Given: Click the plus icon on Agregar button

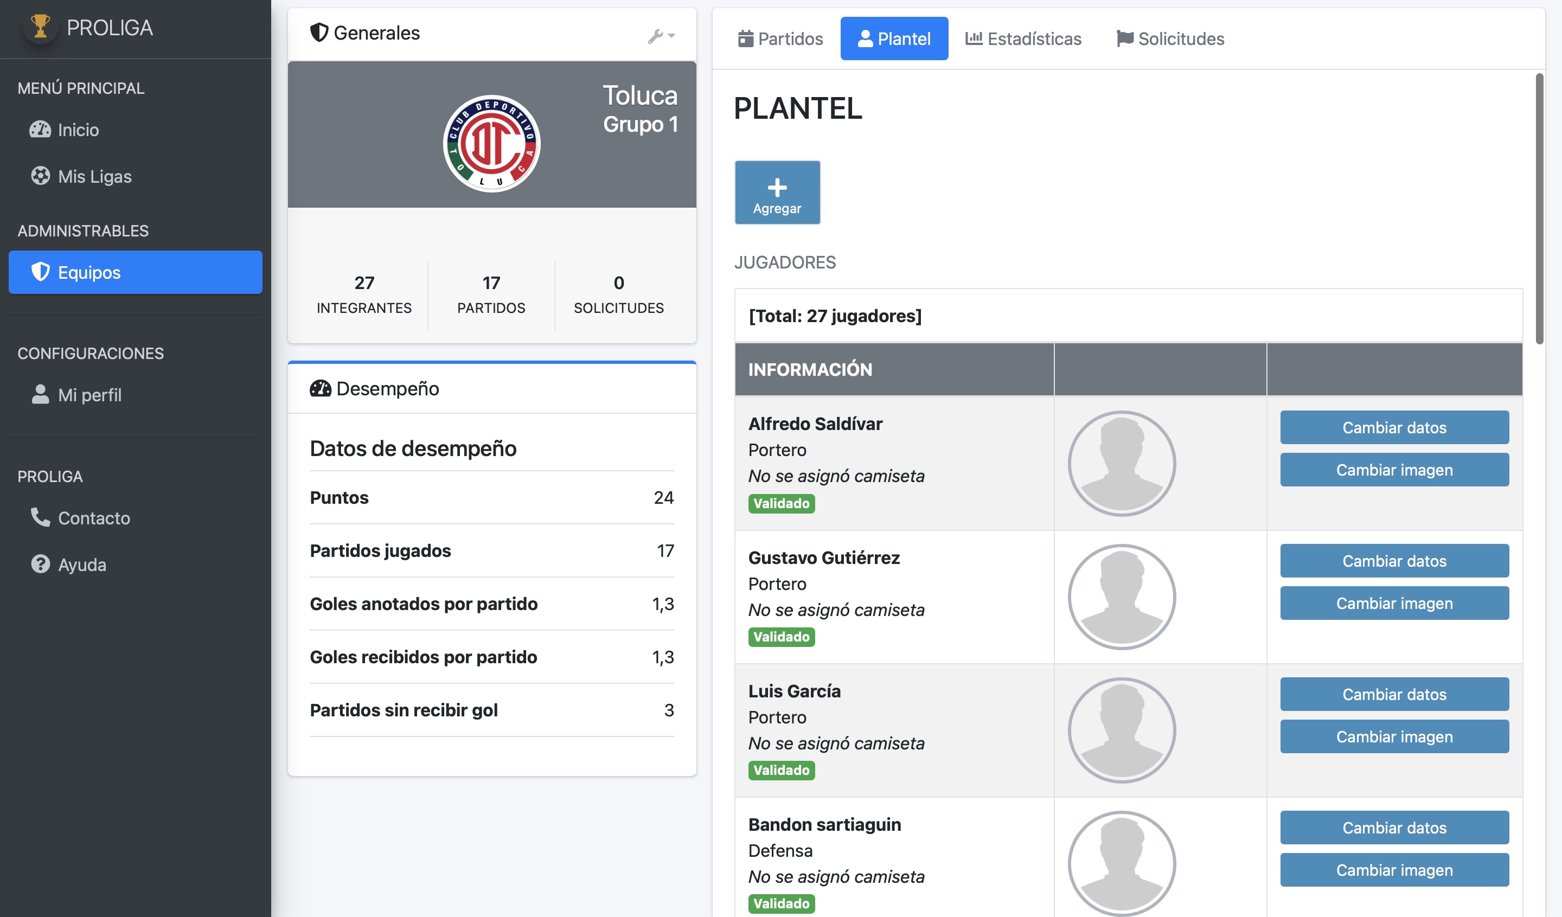Looking at the screenshot, I should [x=777, y=187].
